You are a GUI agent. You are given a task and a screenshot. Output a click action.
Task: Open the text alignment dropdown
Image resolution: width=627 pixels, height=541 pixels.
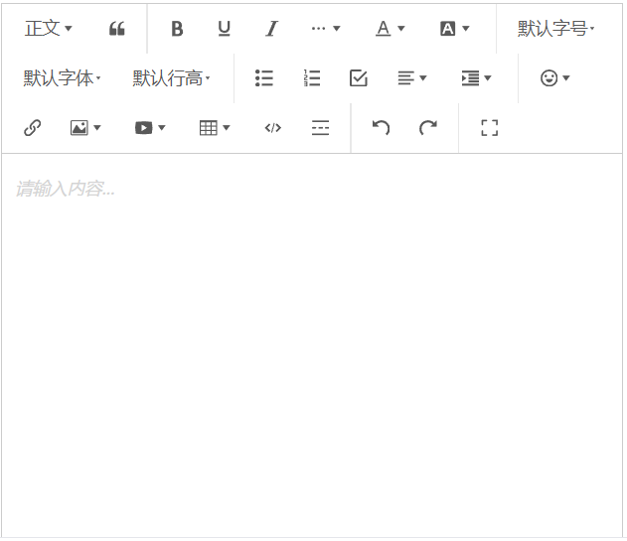412,78
